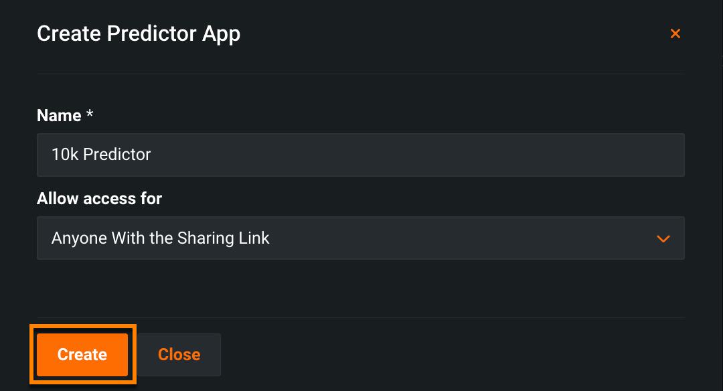The width and height of the screenshot is (723, 391).
Task: Click the X icon at the dialog's top right
Action: tap(675, 33)
